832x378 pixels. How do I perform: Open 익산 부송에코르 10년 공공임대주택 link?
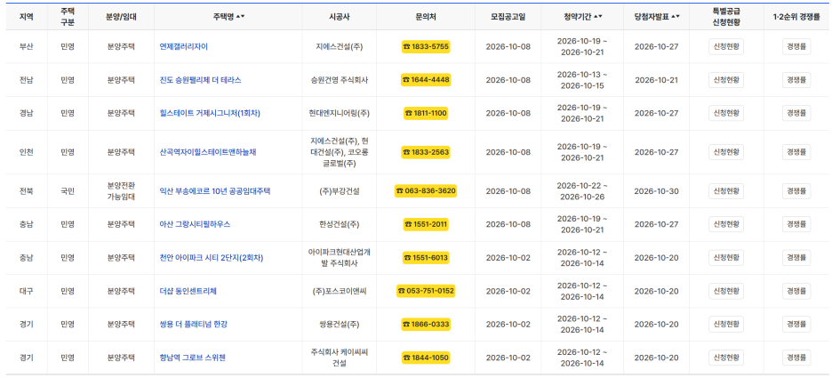(x=215, y=191)
